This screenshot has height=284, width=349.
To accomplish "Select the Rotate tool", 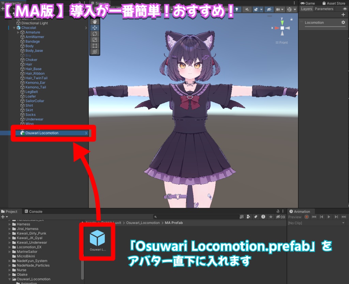I will tap(95, 34).
